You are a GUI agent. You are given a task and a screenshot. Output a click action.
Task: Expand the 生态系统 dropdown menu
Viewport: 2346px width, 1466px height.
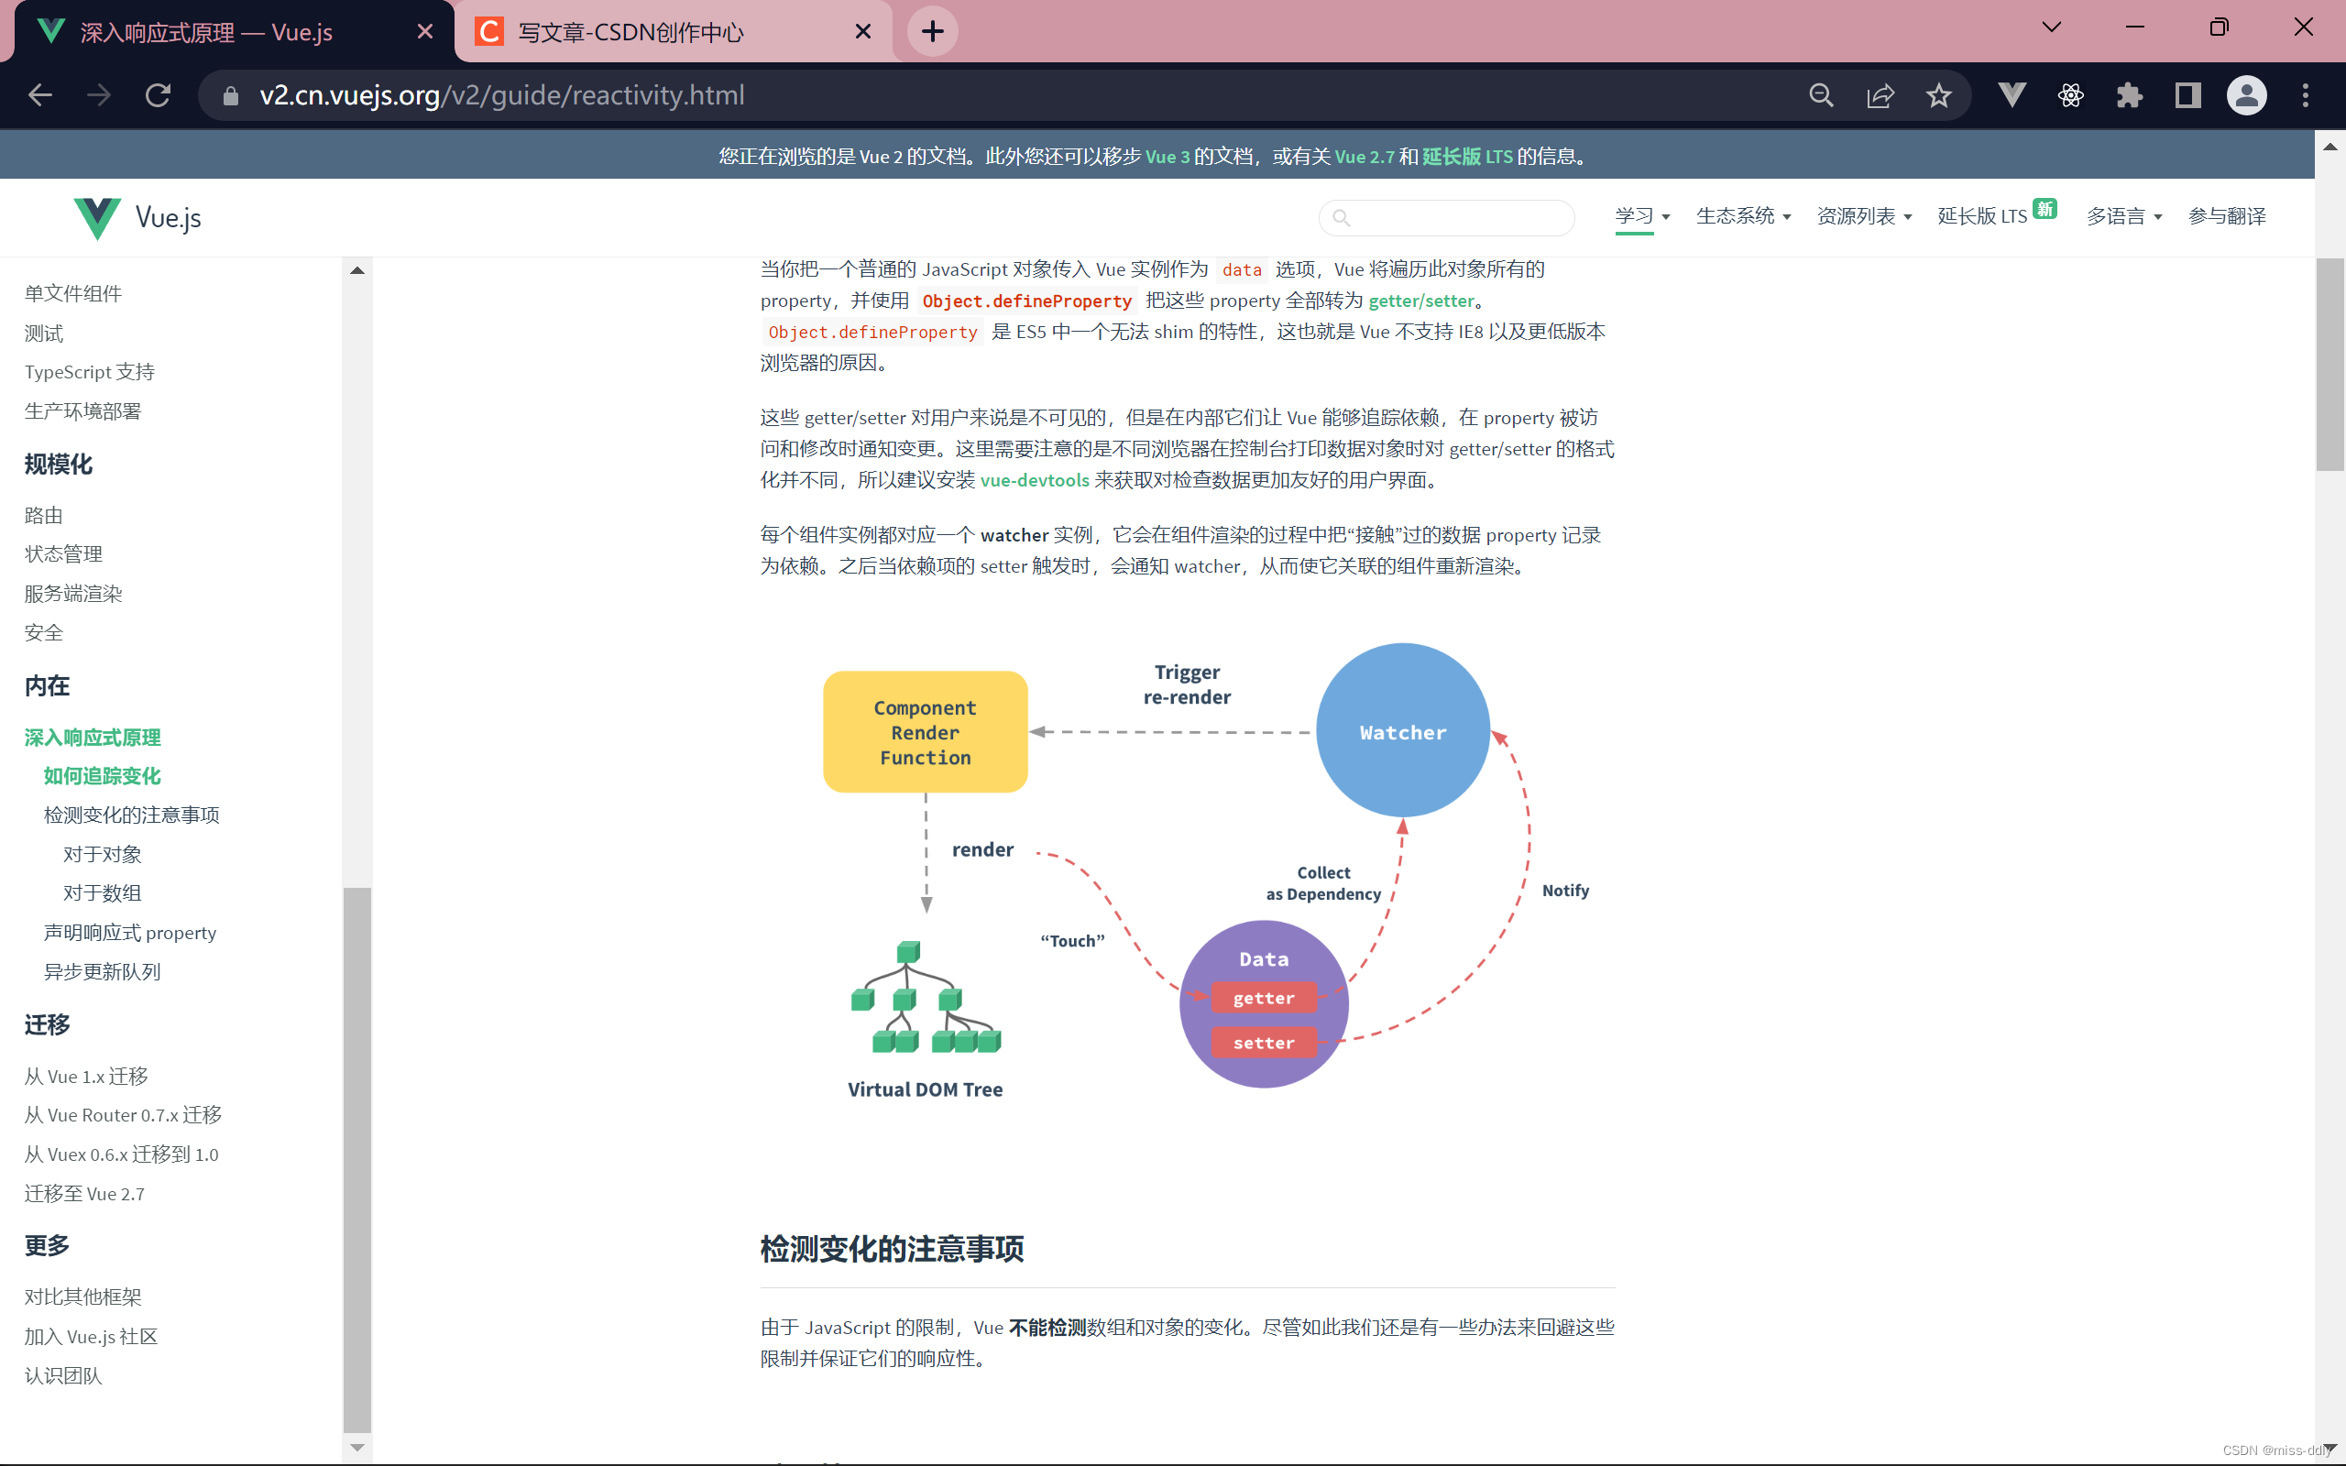point(1742,216)
